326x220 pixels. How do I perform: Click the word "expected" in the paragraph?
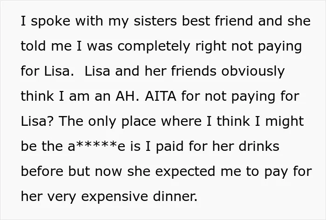pos(185,172)
